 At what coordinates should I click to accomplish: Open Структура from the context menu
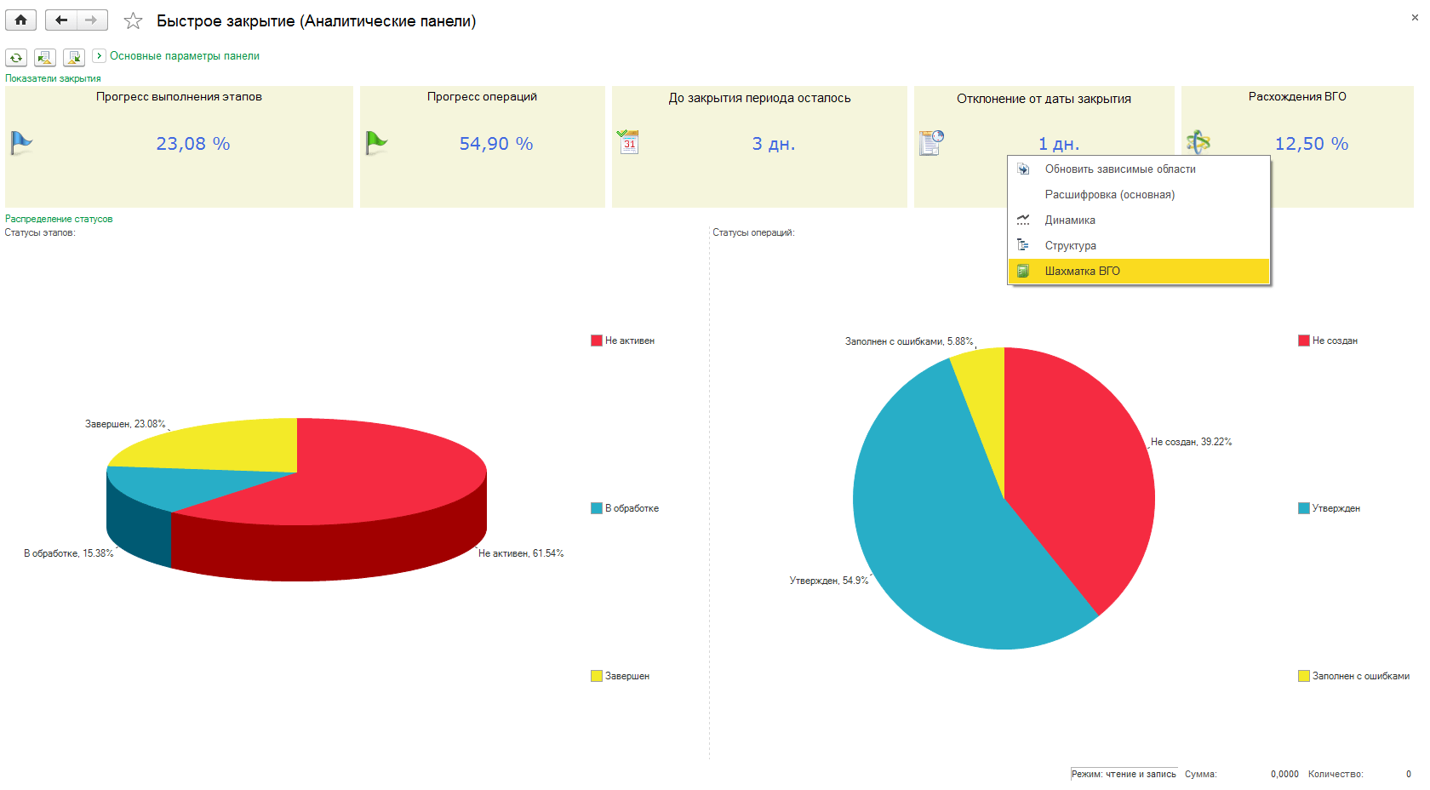pyautogui.click(x=1070, y=246)
